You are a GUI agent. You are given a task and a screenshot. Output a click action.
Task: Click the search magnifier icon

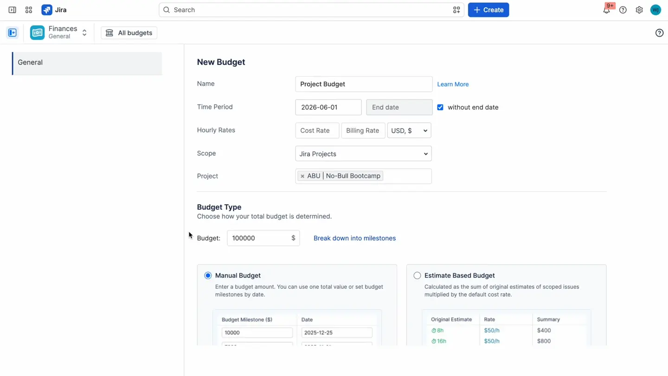[167, 10]
